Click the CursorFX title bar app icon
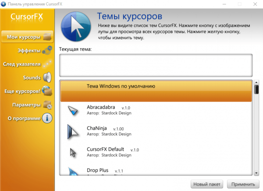 tap(4, 4)
